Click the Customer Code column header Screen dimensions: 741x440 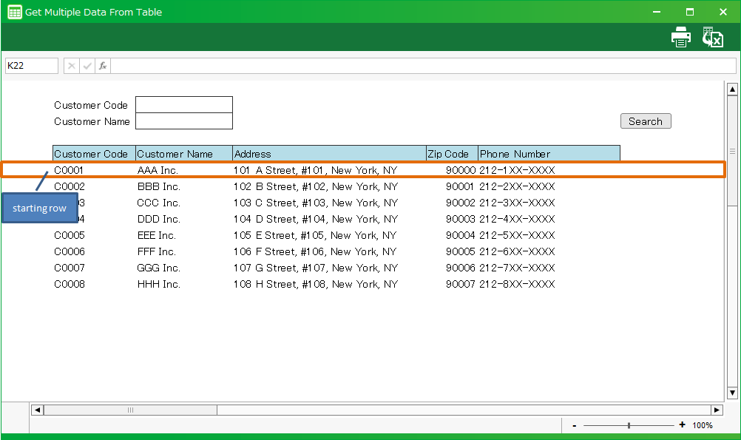94,154
